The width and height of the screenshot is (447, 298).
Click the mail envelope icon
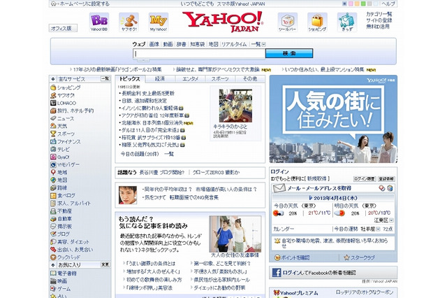coord(279,188)
